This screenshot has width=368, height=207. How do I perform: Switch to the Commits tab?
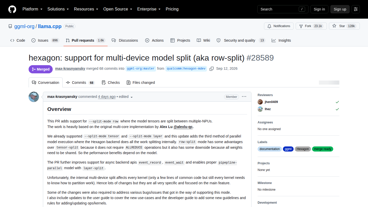click(x=80, y=83)
